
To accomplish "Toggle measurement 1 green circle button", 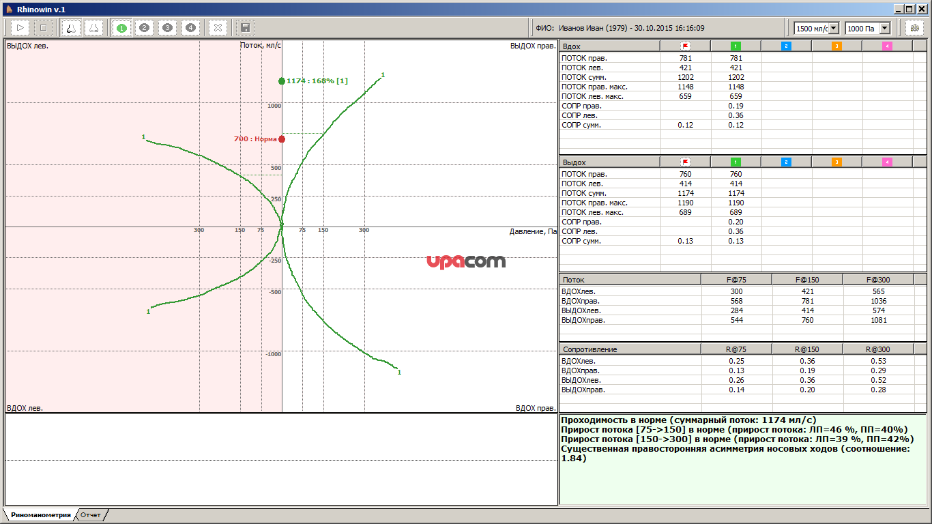I will pyautogui.click(x=121, y=28).
